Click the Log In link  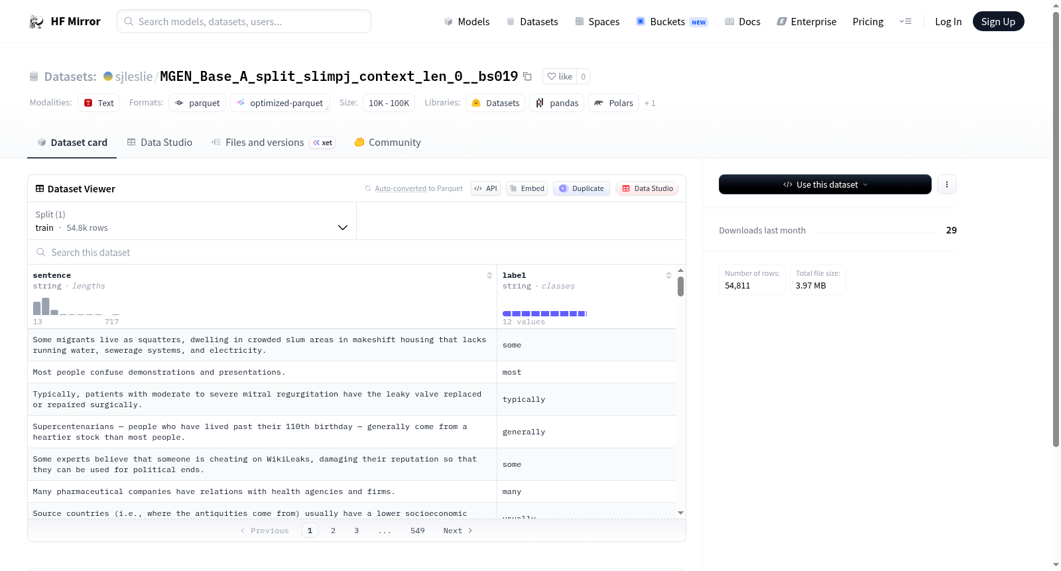click(948, 21)
